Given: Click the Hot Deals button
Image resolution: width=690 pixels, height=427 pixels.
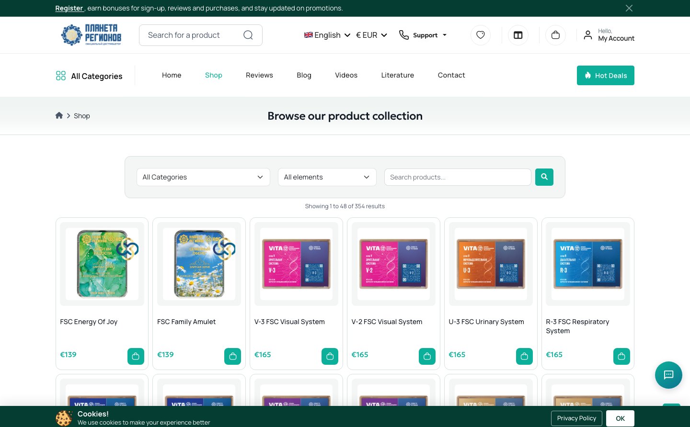Looking at the screenshot, I should pos(606,76).
